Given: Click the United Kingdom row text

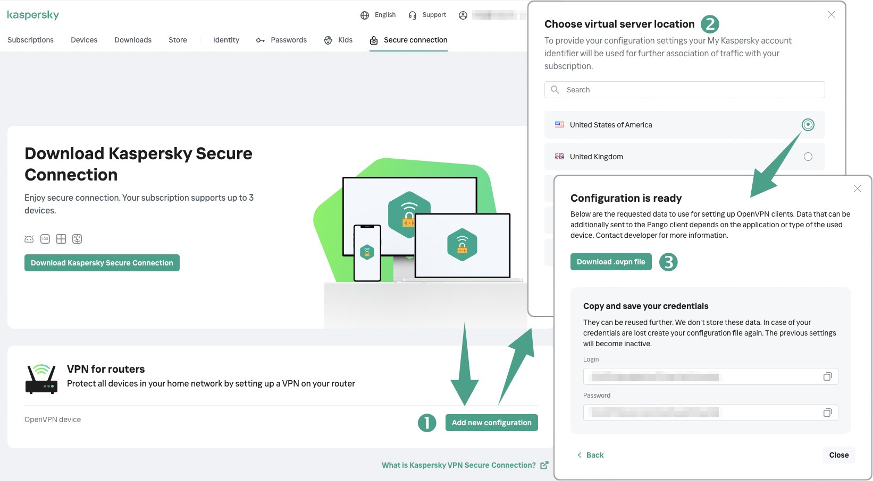Looking at the screenshot, I should (597, 157).
